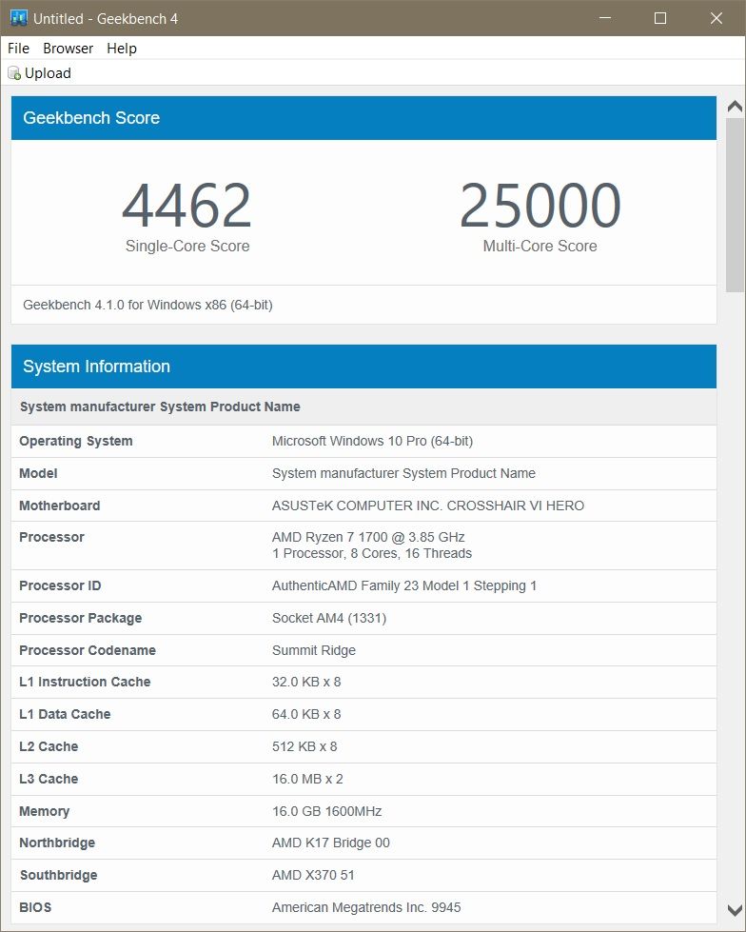Click American Megatrends Inc. 9945 value
This screenshot has width=746, height=932.
pos(366,907)
